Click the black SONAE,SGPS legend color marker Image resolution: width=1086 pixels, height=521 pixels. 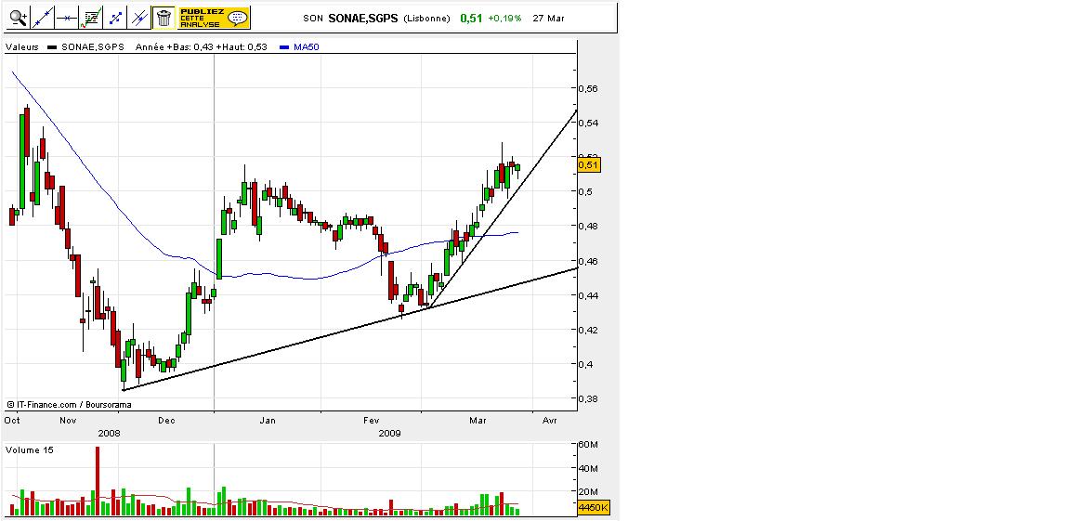pos(52,47)
